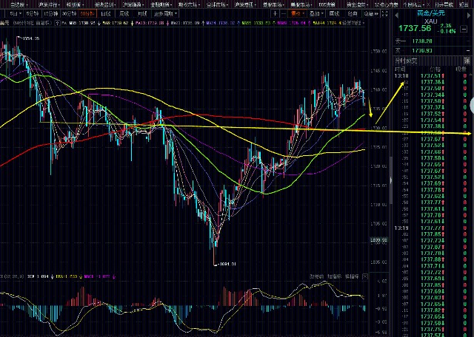The height and width of the screenshot is (337, 474).
Task: Open detailed tick trades 详 icon
Action: 467,61
